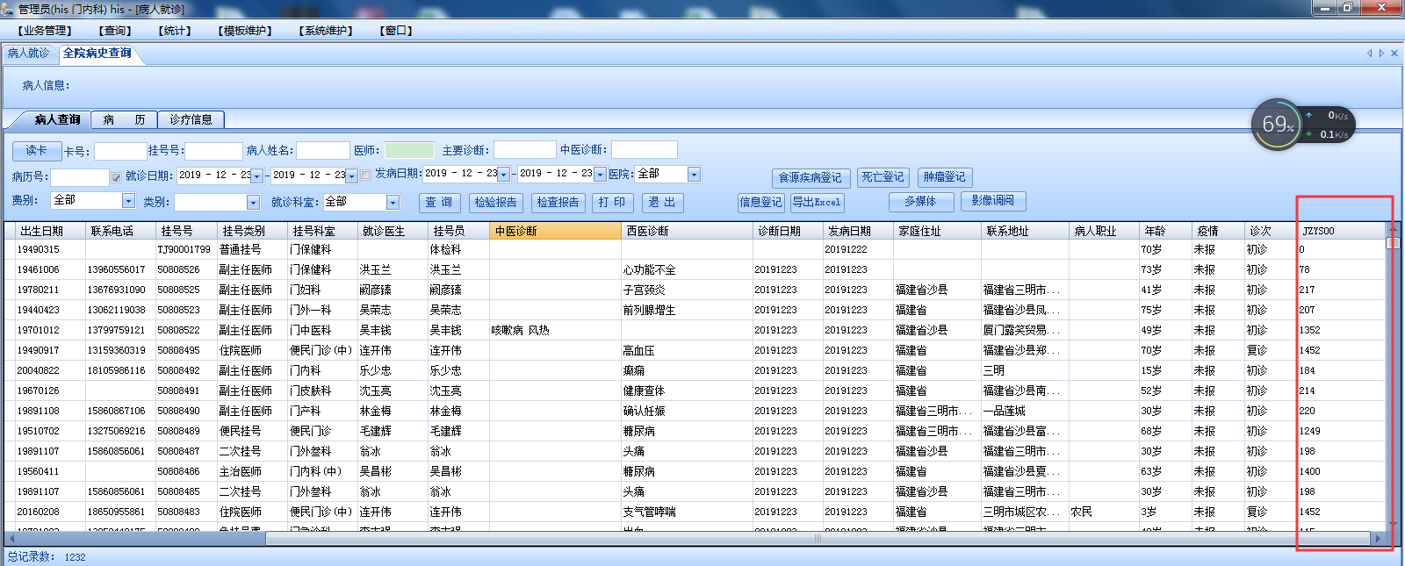
Task: Toggle the 发病日期 checkbox
Action: click(365, 176)
